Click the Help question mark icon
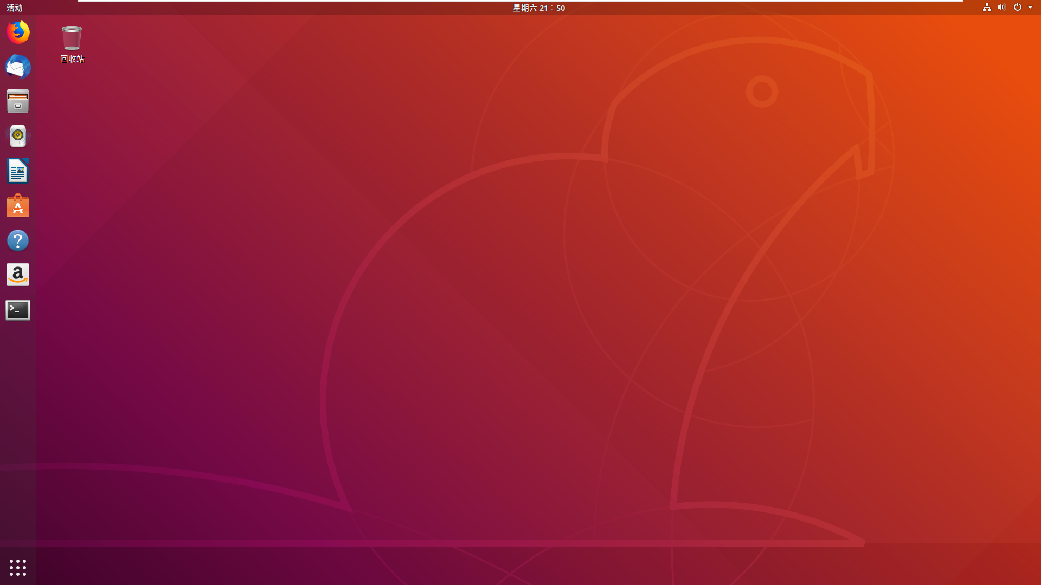The image size is (1041, 585). click(18, 240)
